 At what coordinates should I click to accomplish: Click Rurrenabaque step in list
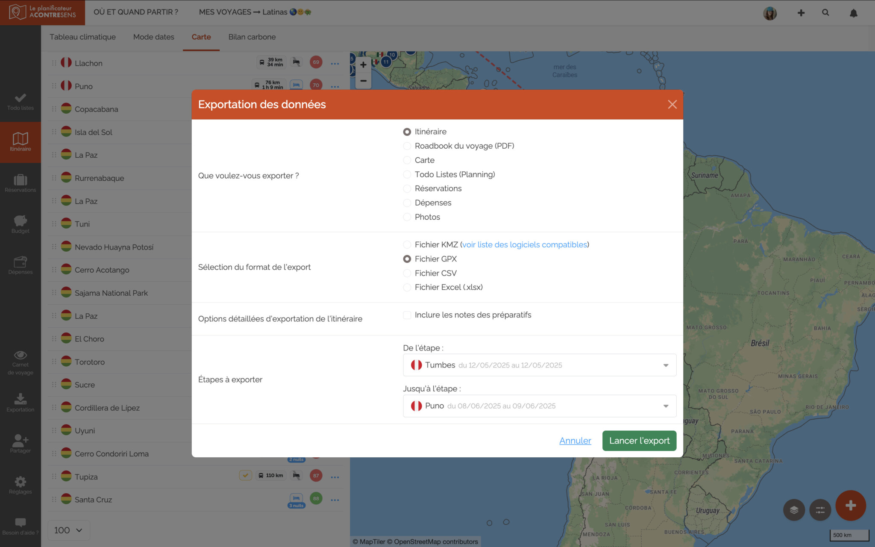[x=99, y=178]
